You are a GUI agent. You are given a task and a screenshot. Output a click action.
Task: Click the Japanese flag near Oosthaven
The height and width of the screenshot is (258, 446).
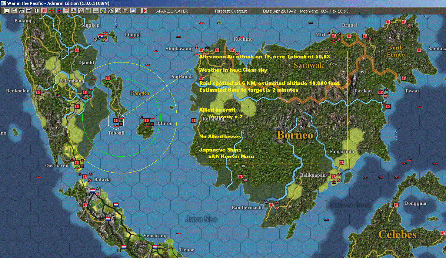(77, 162)
